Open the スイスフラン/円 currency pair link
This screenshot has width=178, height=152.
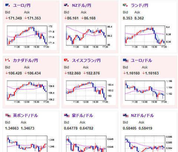86,60
